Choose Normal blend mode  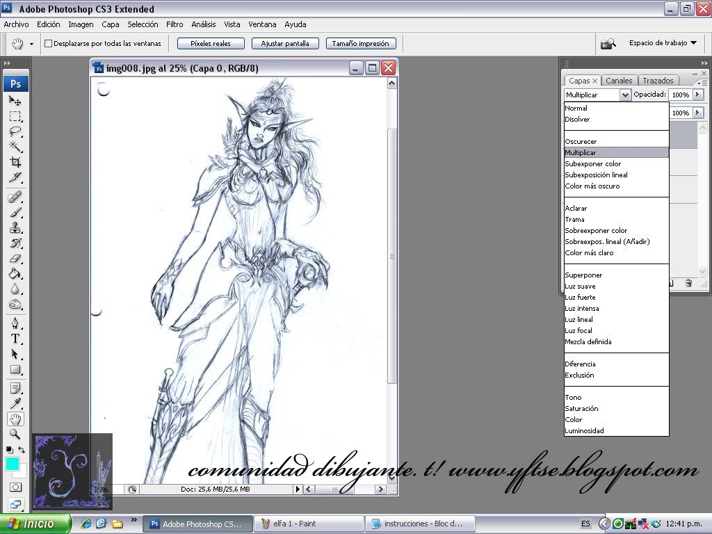point(616,108)
